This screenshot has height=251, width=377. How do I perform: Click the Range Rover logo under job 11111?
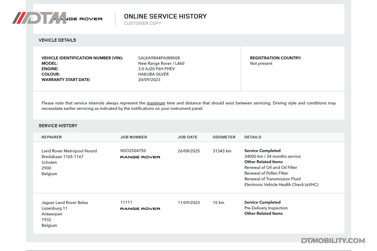pos(140,209)
